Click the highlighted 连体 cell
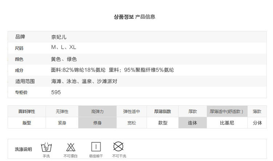The image size is (273, 161). coord(193,123)
